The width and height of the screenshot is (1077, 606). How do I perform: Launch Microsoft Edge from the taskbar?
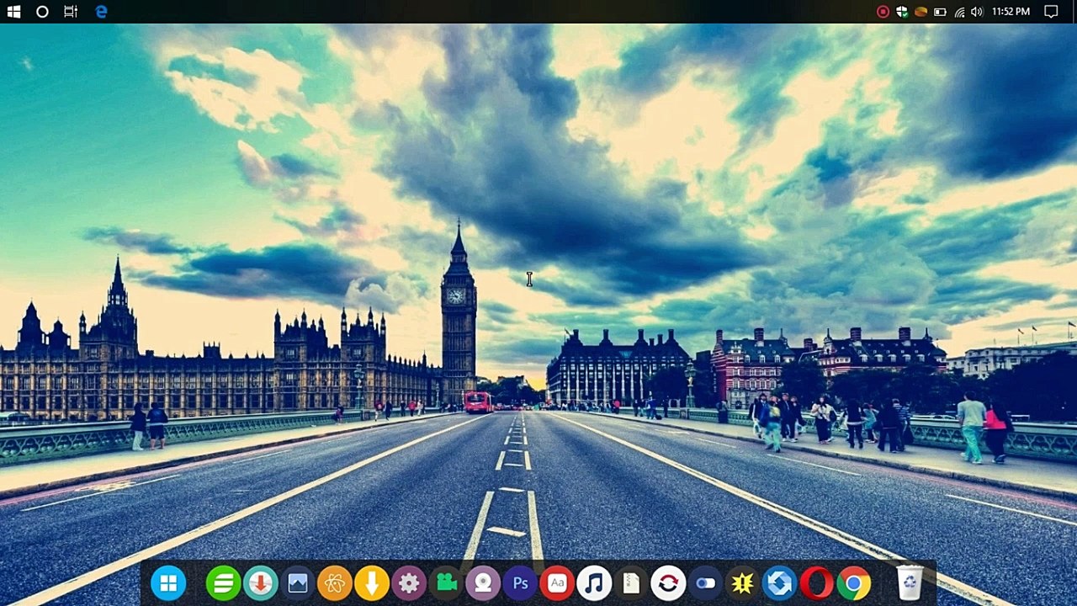point(101,12)
